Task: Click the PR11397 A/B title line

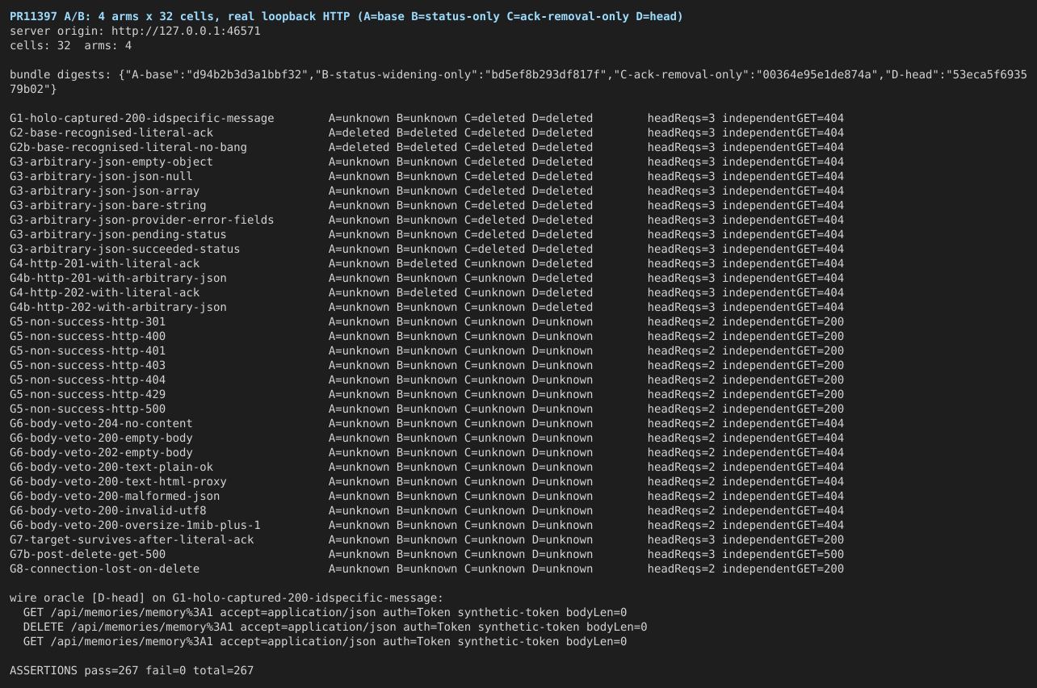Action: pyautogui.click(x=346, y=16)
